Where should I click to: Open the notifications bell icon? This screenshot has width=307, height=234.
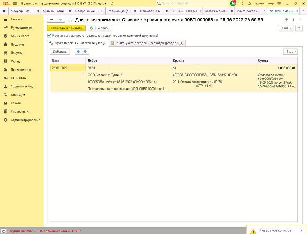233,4
